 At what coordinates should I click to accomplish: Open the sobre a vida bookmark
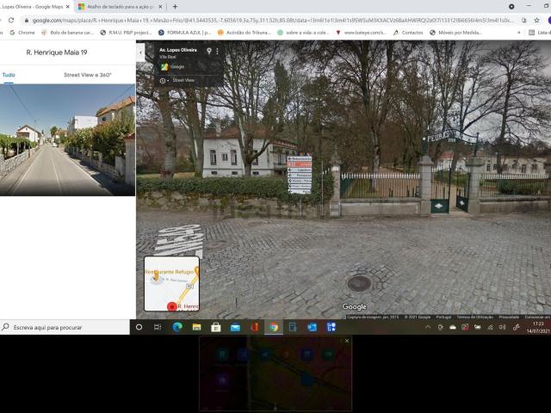click(x=303, y=33)
